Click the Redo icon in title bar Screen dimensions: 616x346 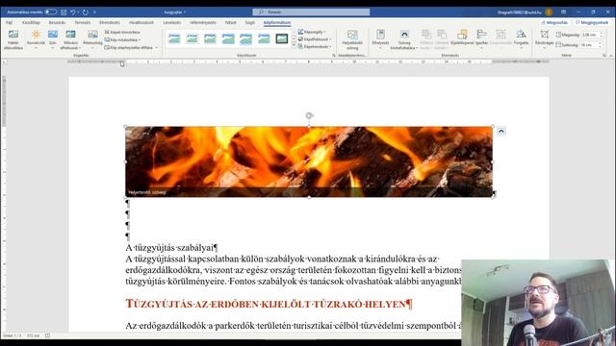pos(86,12)
